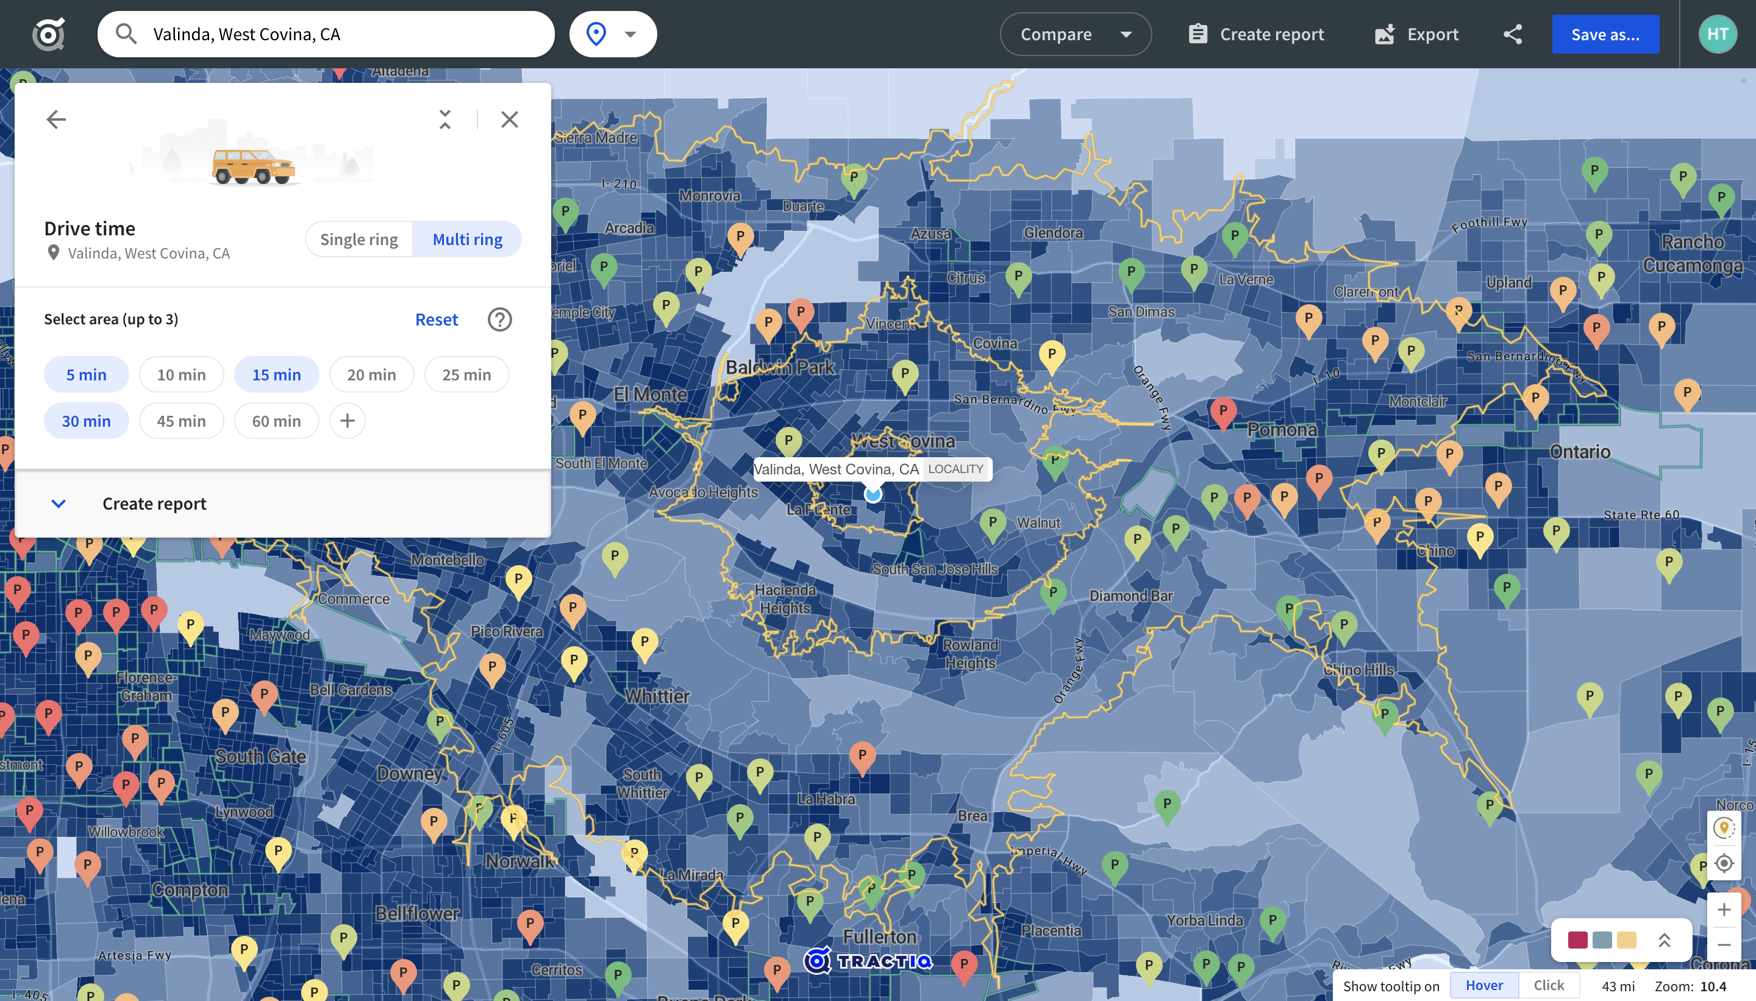Expand the Create report section chevron

59,504
